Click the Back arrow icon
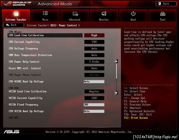179x140 pixels. click(x=8, y=25)
